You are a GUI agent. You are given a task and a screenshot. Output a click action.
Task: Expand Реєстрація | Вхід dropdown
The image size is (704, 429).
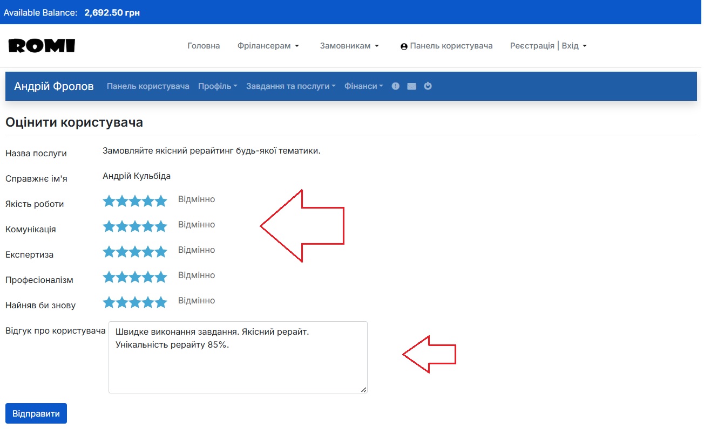pos(548,46)
